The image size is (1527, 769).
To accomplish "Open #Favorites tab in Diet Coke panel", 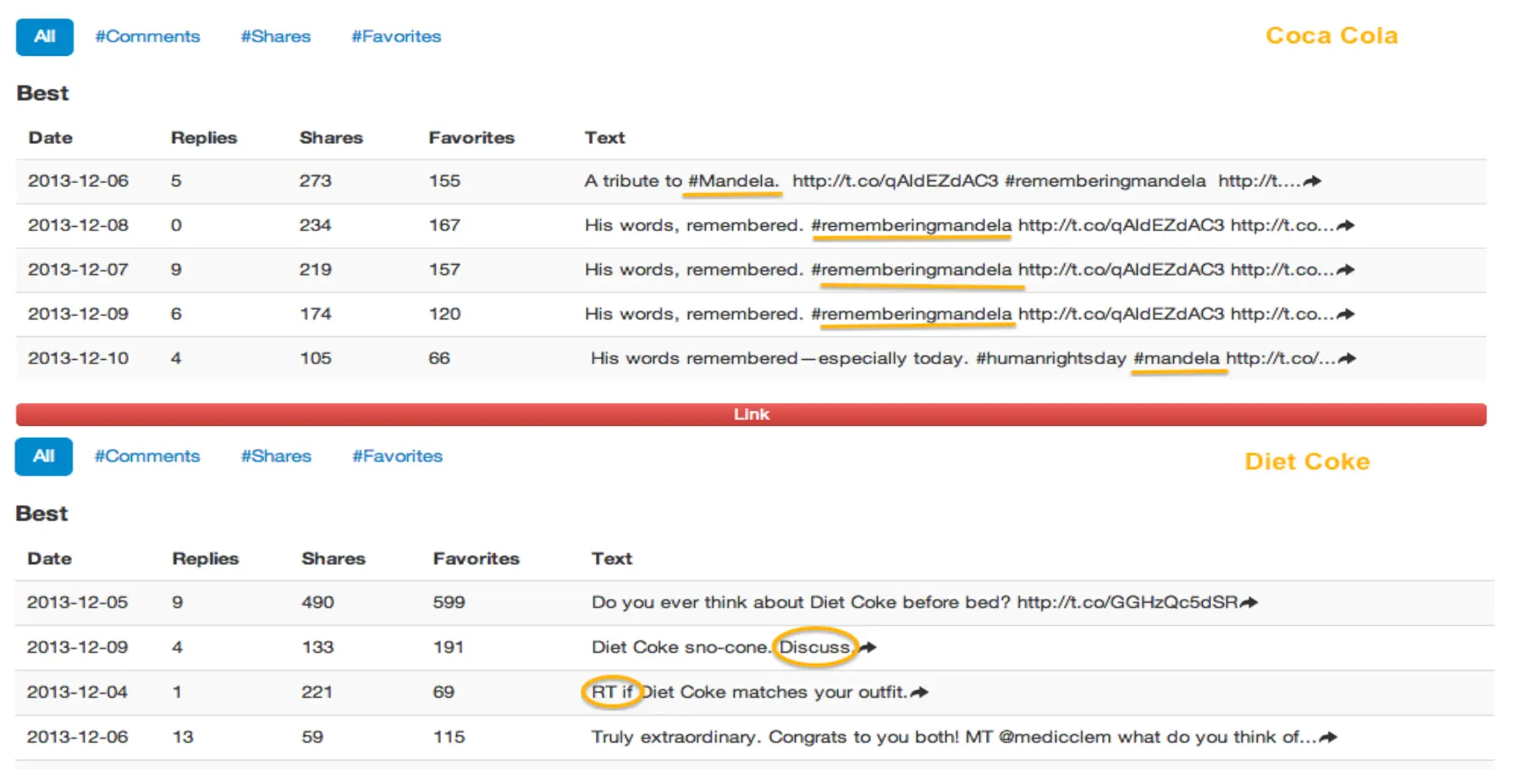I will pyautogui.click(x=397, y=456).
